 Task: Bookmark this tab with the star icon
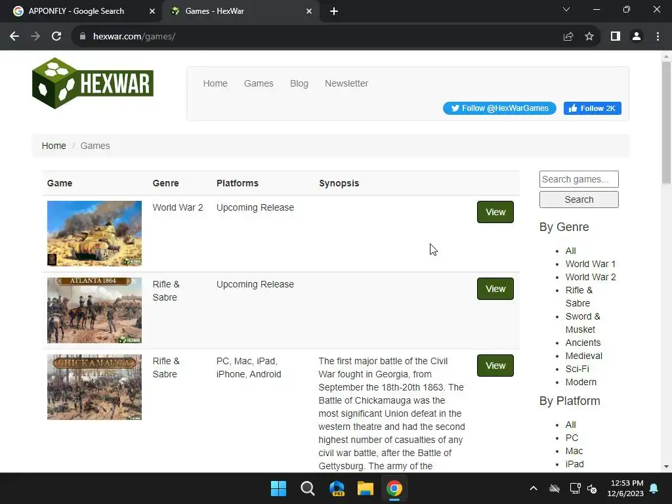click(x=589, y=37)
